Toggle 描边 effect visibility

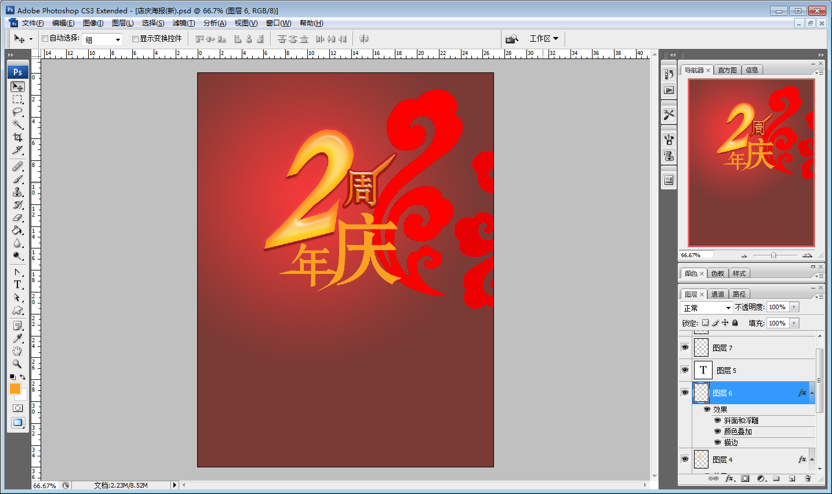point(718,442)
